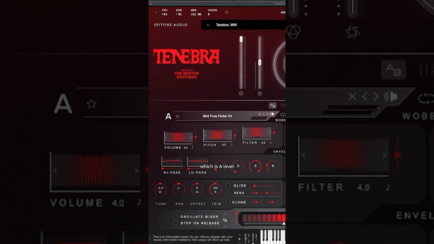Select previous VOLUME wobble shape
The width and height of the screenshot is (434, 244).
(166, 137)
